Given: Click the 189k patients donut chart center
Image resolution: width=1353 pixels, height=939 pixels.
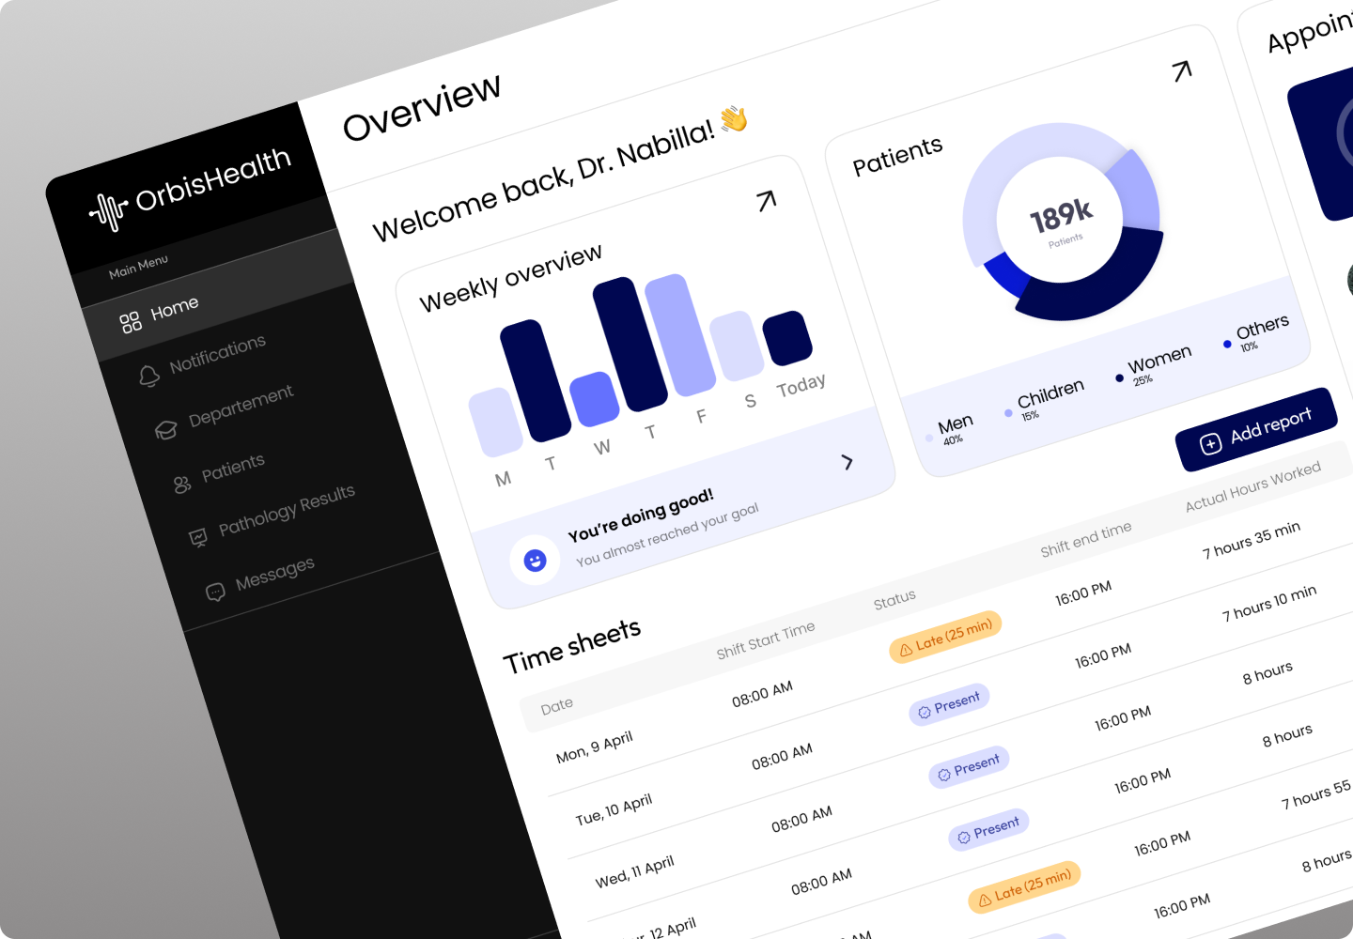Looking at the screenshot, I should (1061, 222).
